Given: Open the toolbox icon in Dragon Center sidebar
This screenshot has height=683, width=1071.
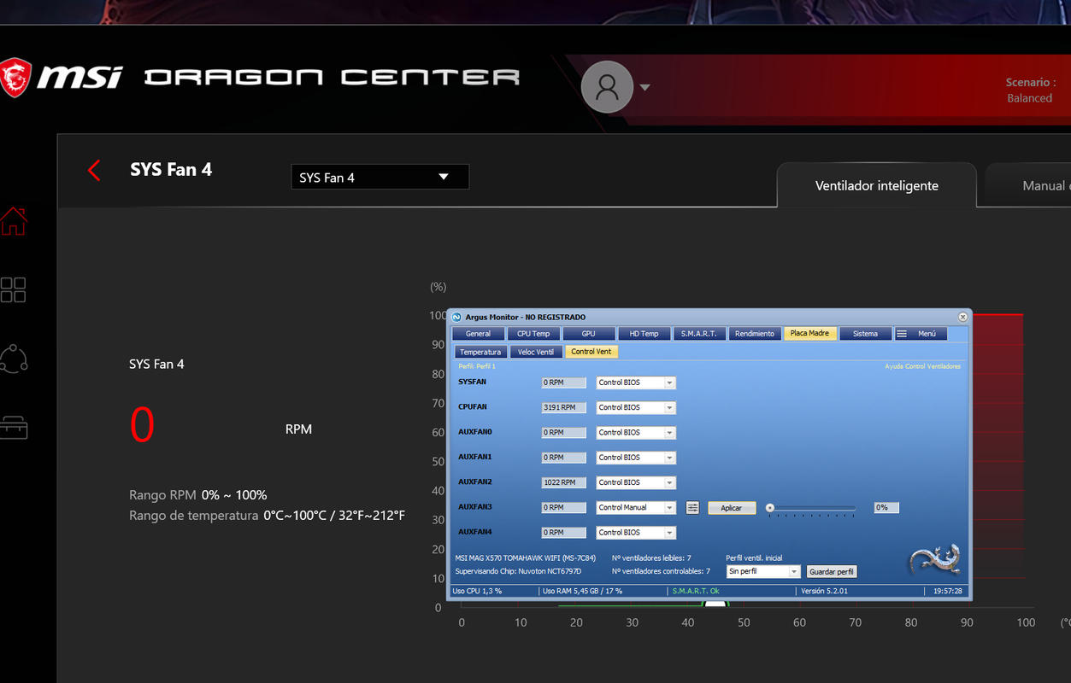Looking at the screenshot, I should tap(14, 427).
